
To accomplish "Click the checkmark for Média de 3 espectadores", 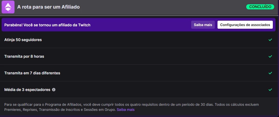I will (x=270, y=90).
